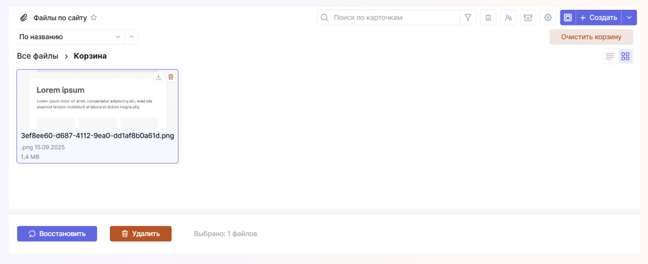Switch to grid tile view

pos(625,56)
